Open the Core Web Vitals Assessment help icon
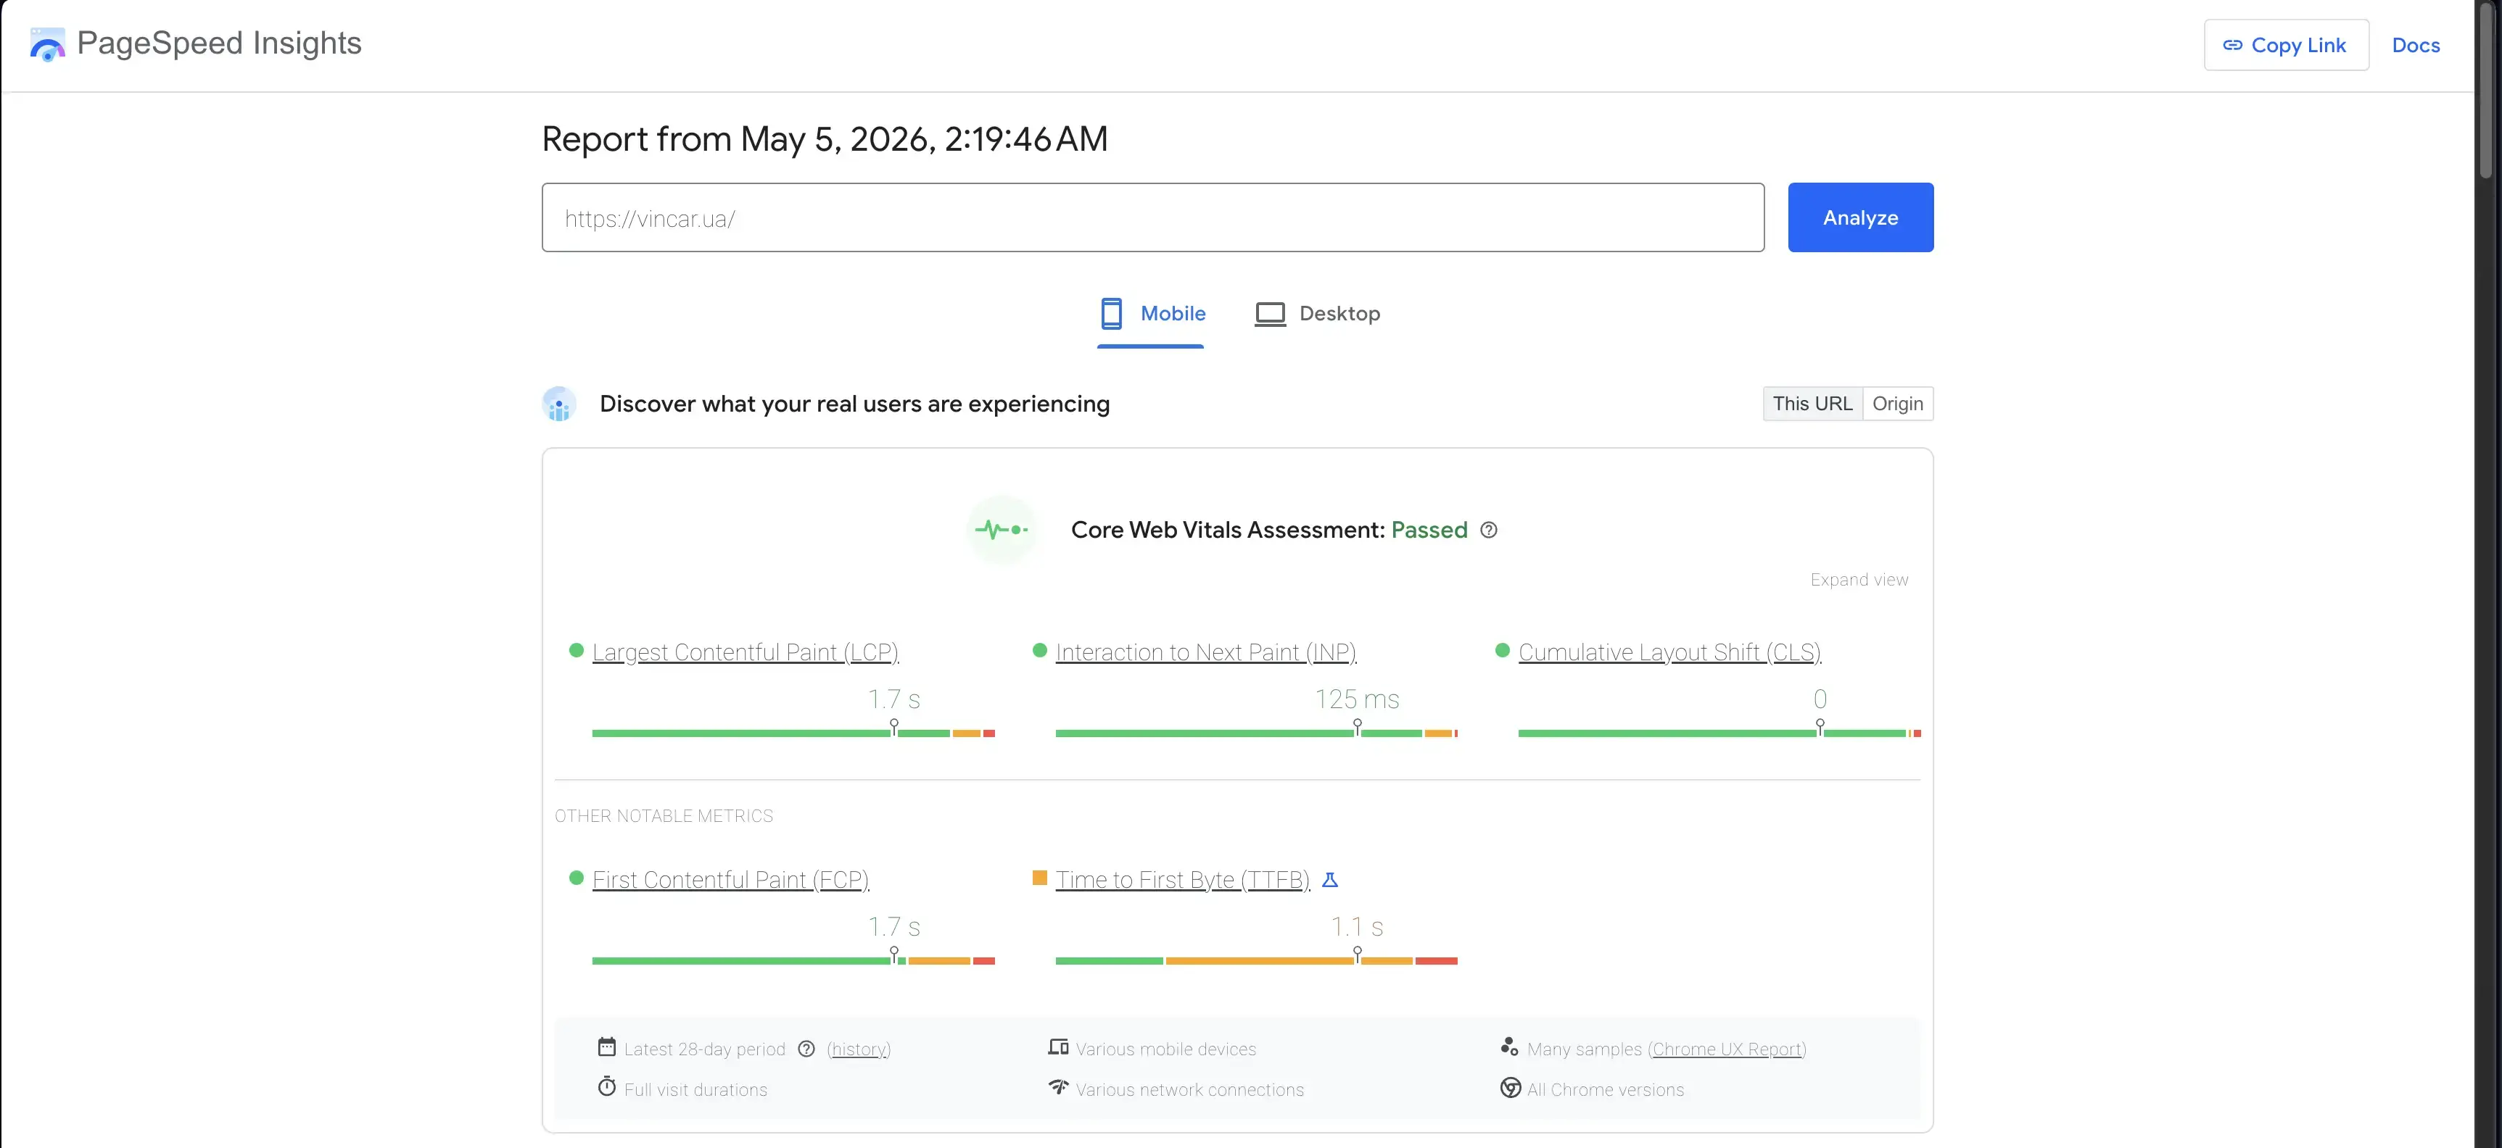Viewport: 2502px width, 1148px height. click(1488, 530)
